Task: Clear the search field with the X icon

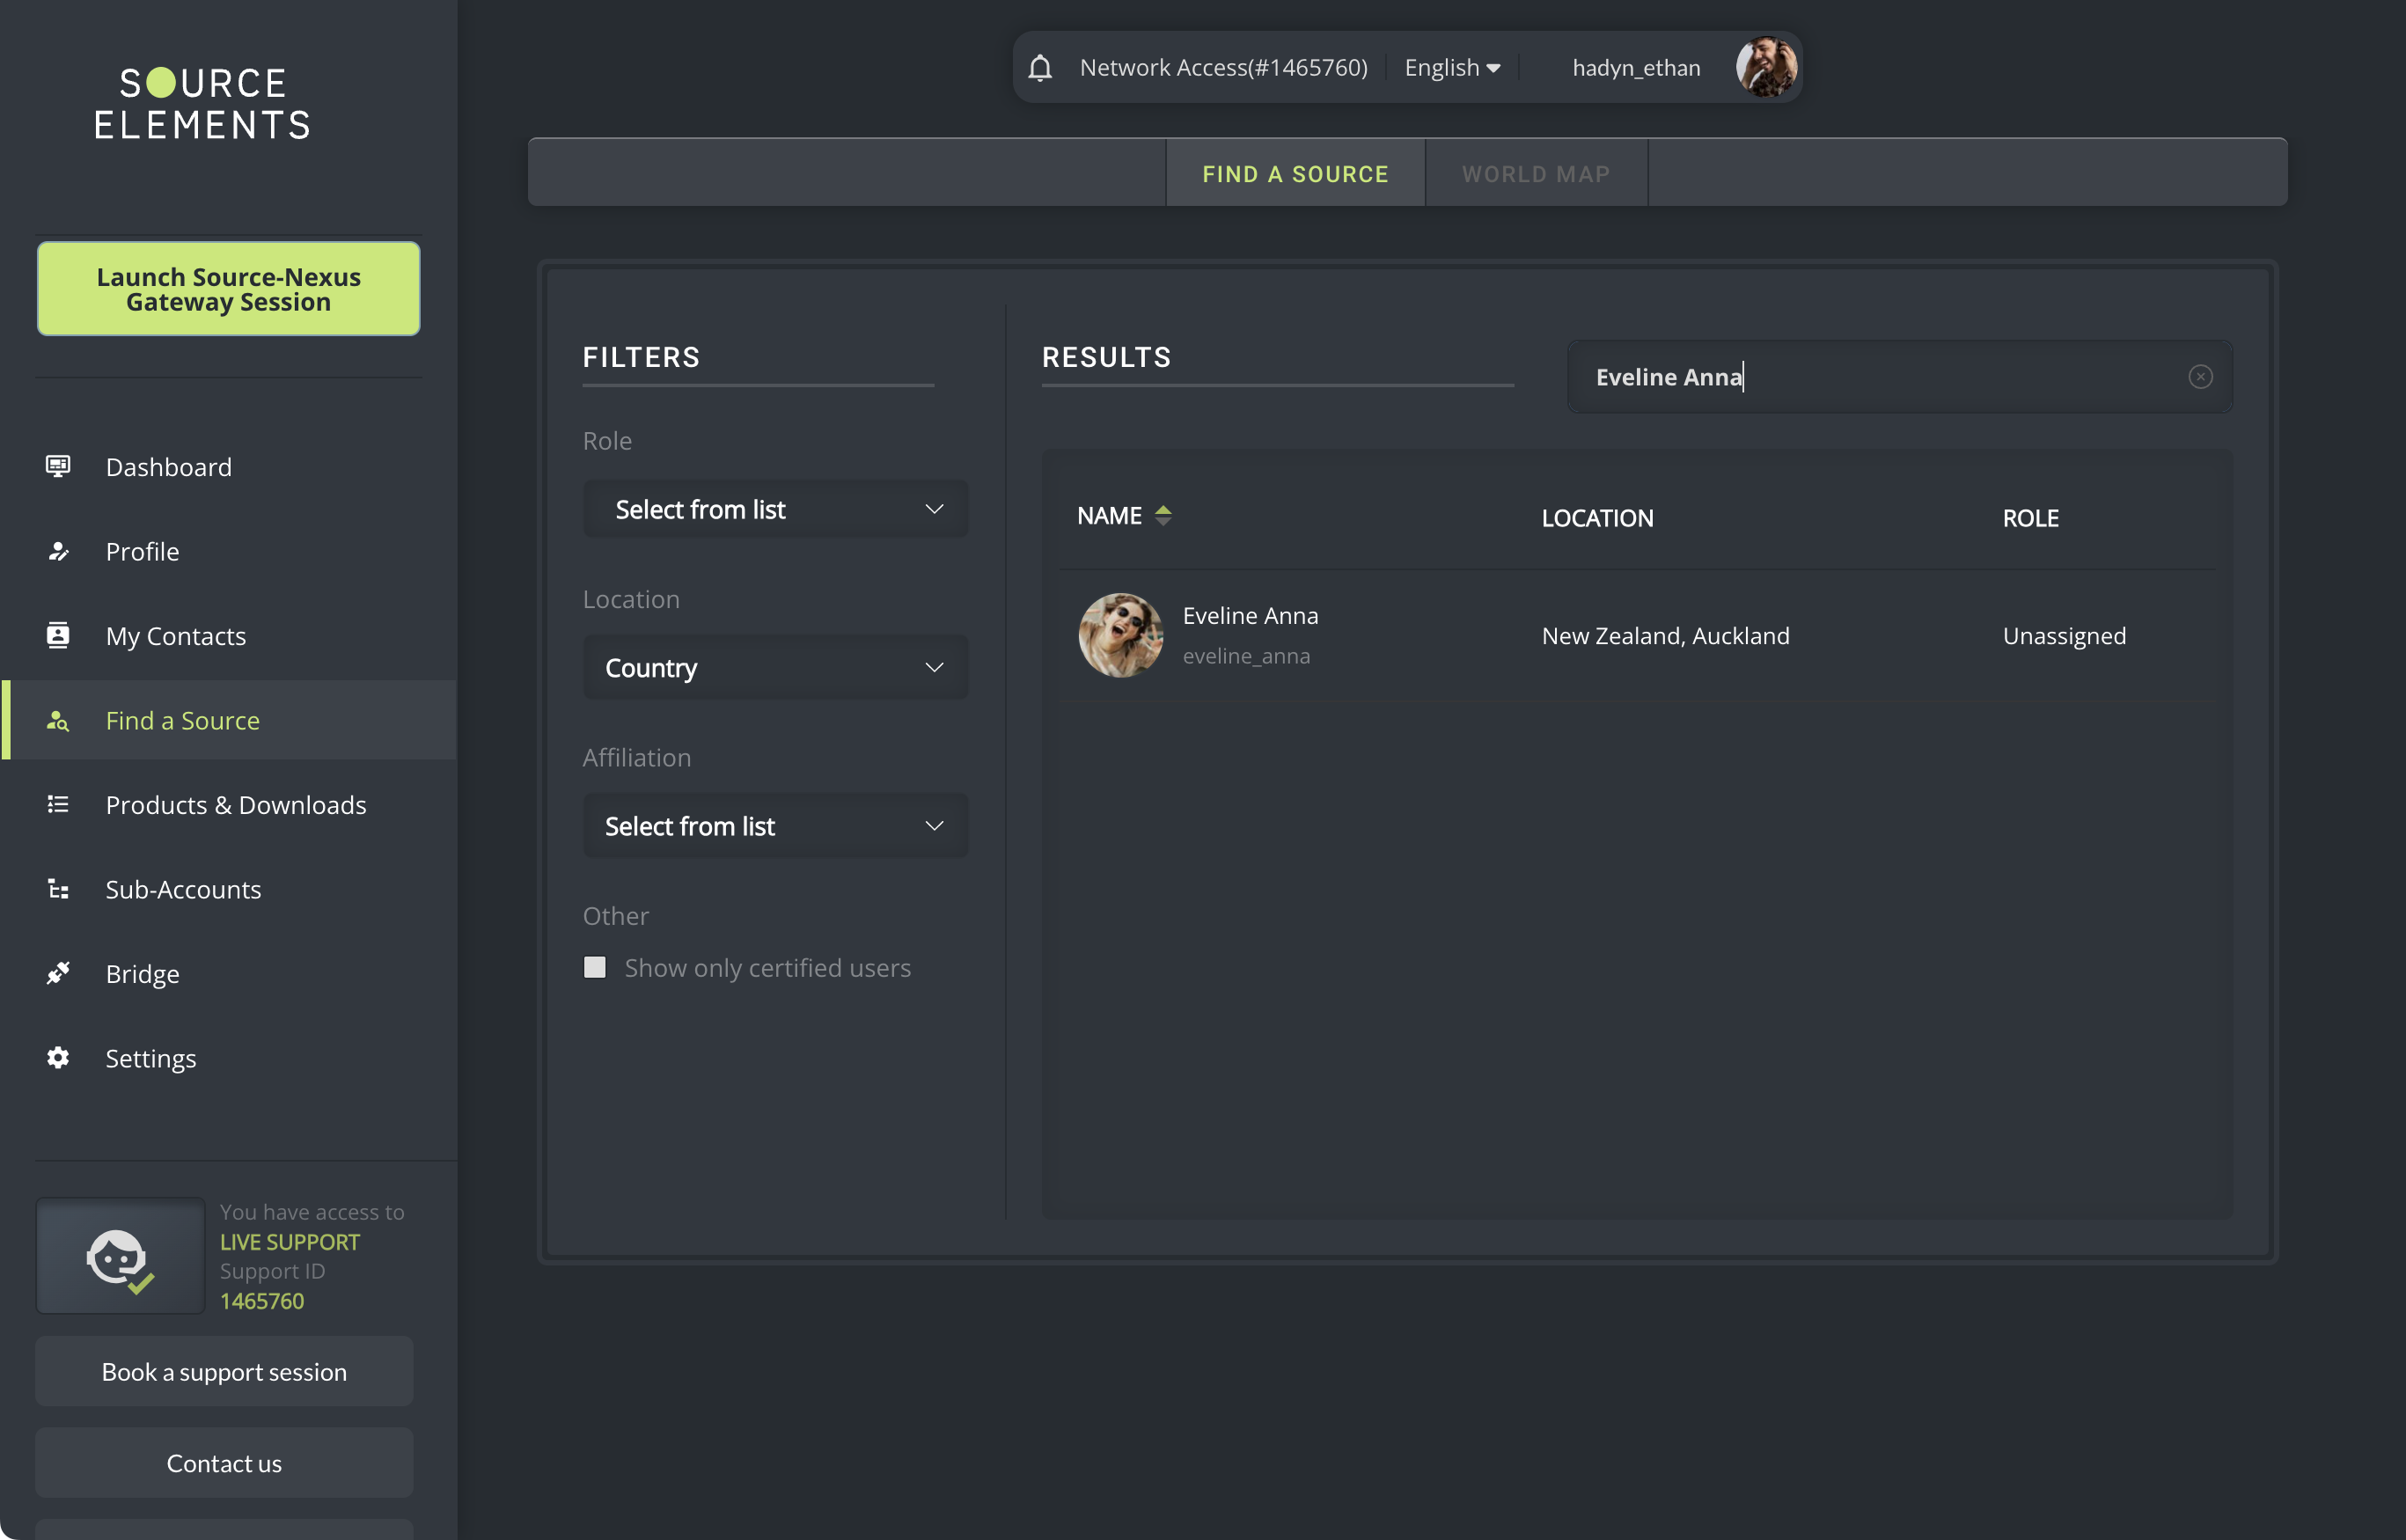Action: (x=2200, y=377)
